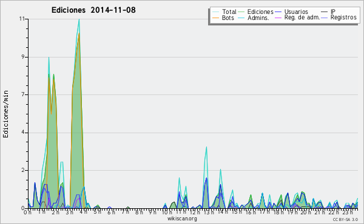Click the x-axis label '20 h'

pyautogui.click(x=306, y=212)
